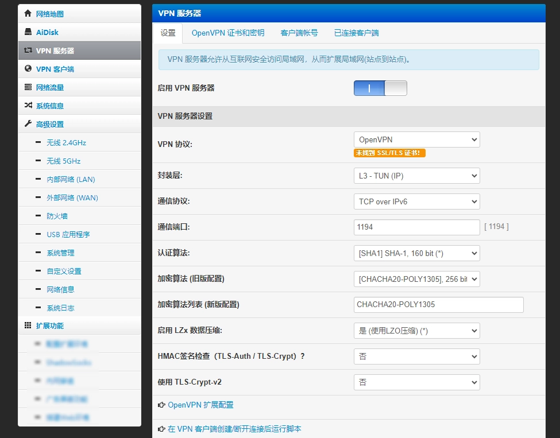Change the 封装层 selection dropdown
Image resolution: width=560 pixels, height=438 pixels.
[x=416, y=176]
